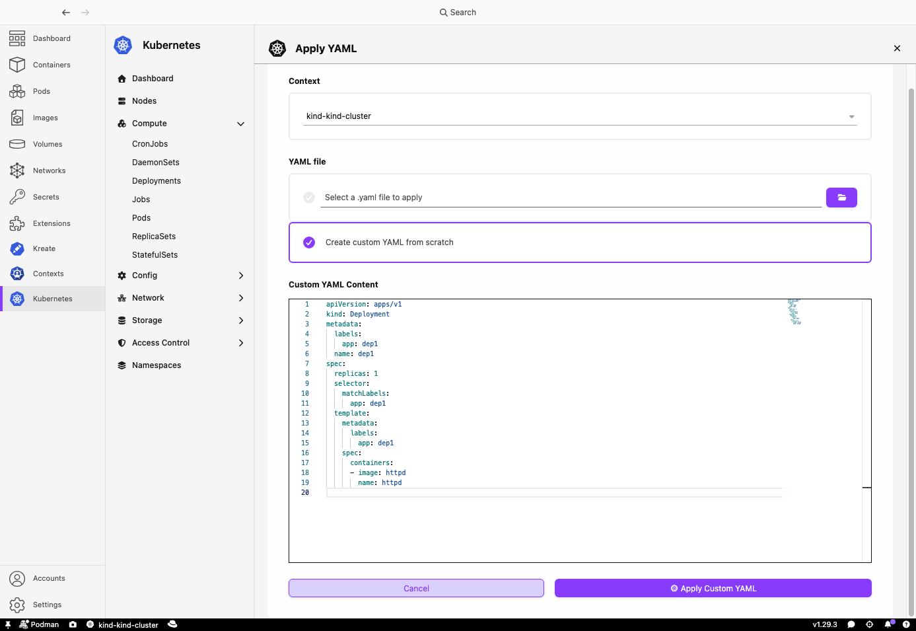Open Accounts at the bottom of sidebar
This screenshot has width=916, height=631.
(52, 578)
